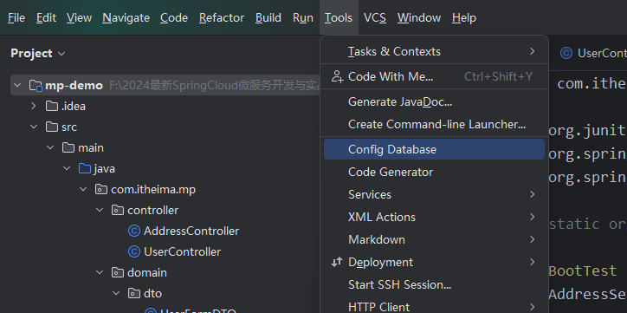The height and width of the screenshot is (313, 627).
Task: Open the XML Actions submenu
Action: coord(434,217)
